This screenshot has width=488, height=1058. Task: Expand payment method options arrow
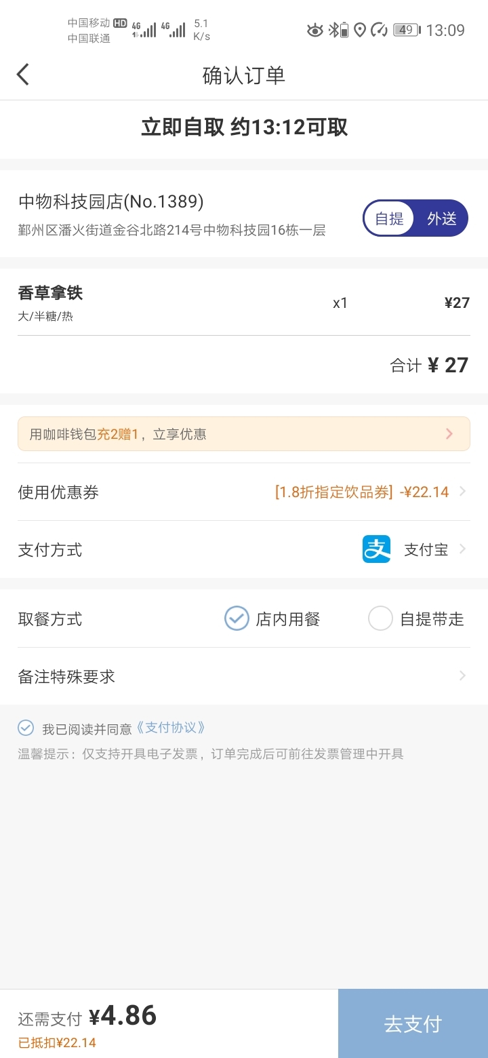[463, 549]
